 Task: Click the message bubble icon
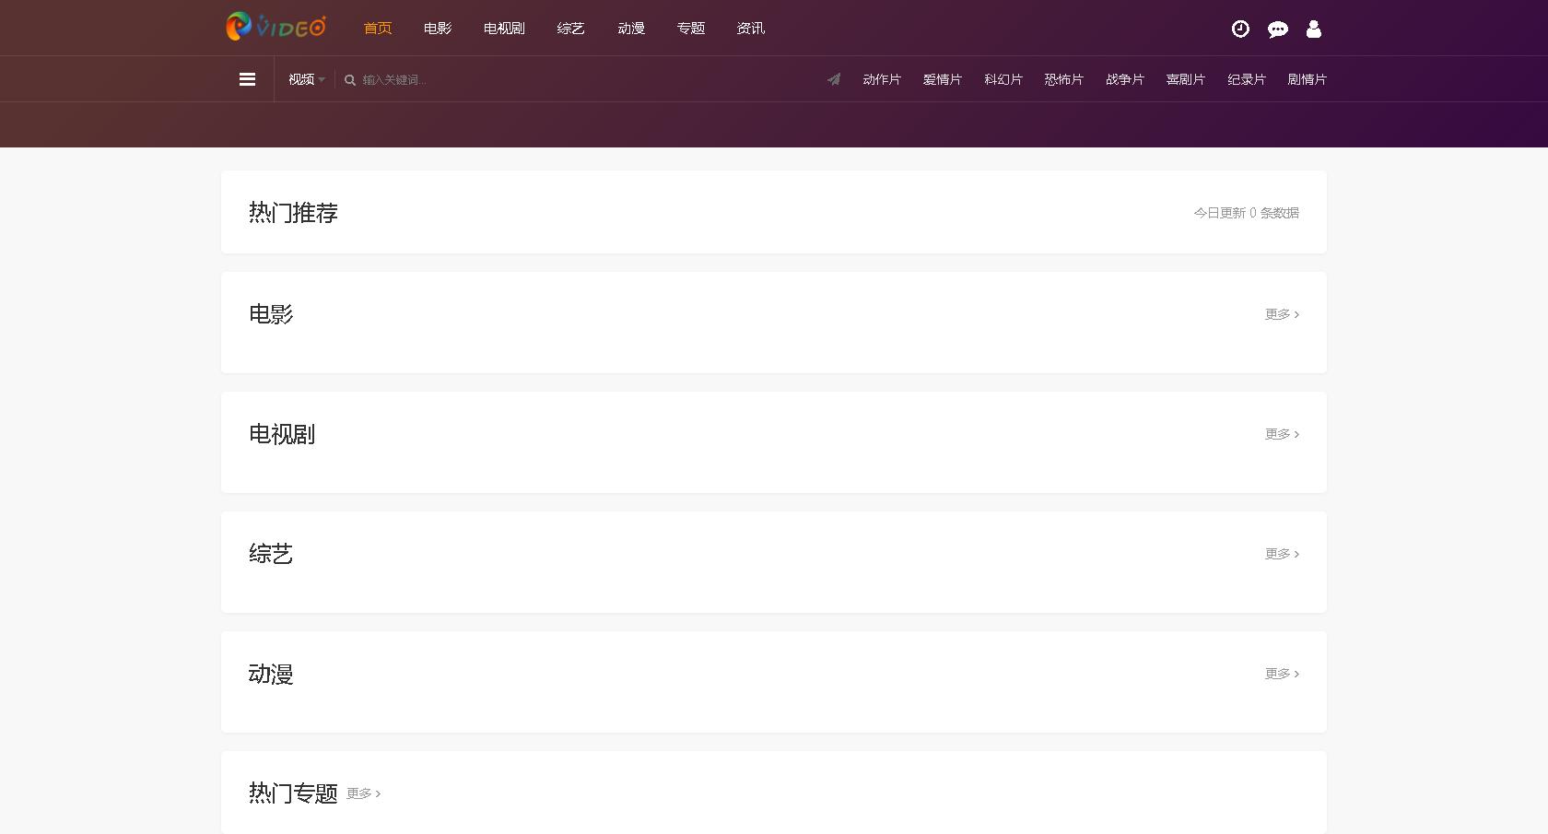click(1277, 29)
